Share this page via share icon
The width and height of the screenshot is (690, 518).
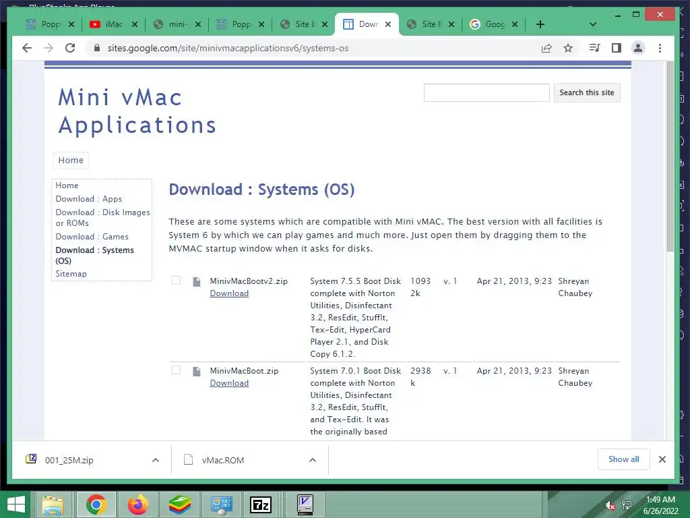pyautogui.click(x=546, y=48)
